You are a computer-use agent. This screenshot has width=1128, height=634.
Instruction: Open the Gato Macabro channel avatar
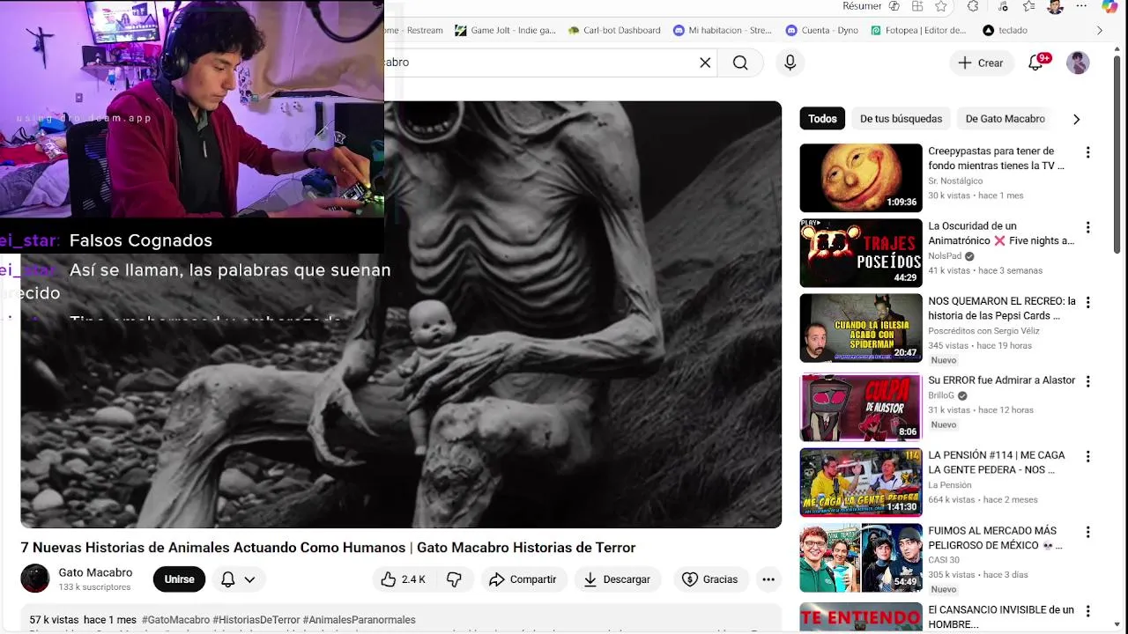pos(35,579)
